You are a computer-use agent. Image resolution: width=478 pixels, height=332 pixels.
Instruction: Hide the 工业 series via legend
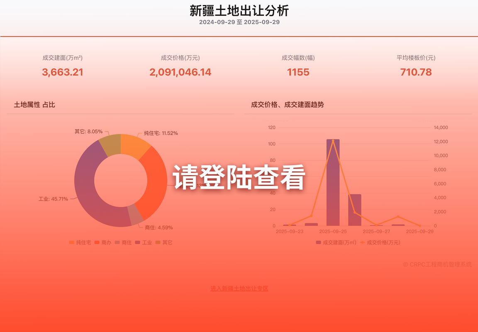click(144, 242)
